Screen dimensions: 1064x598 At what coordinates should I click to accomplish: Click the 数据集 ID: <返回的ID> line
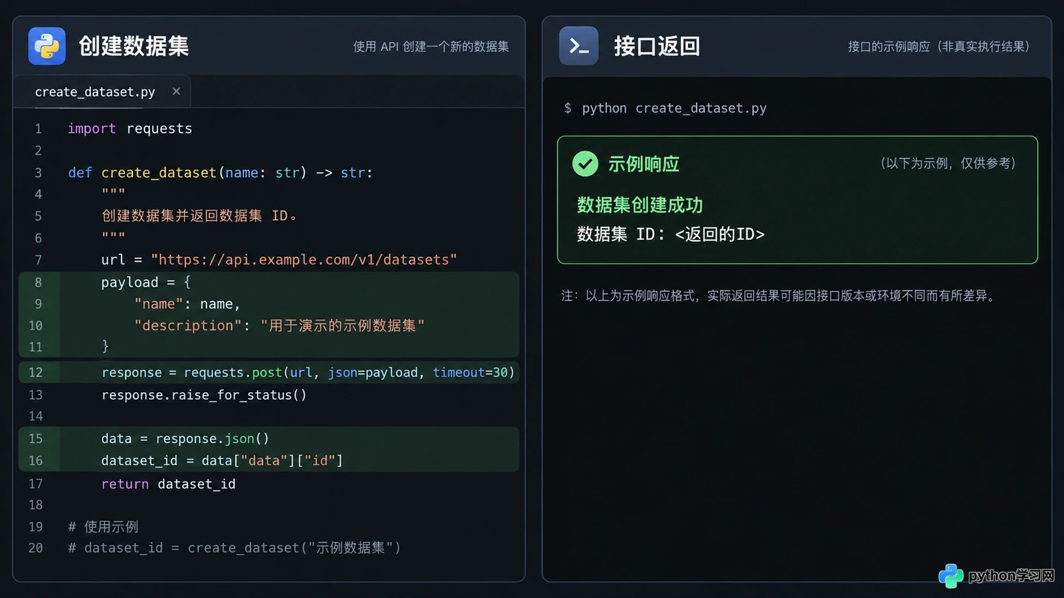(x=671, y=234)
